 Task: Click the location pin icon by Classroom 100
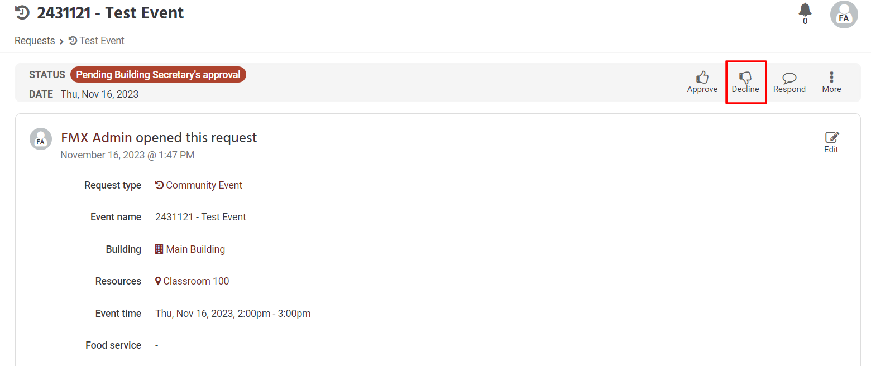click(158, 281)
